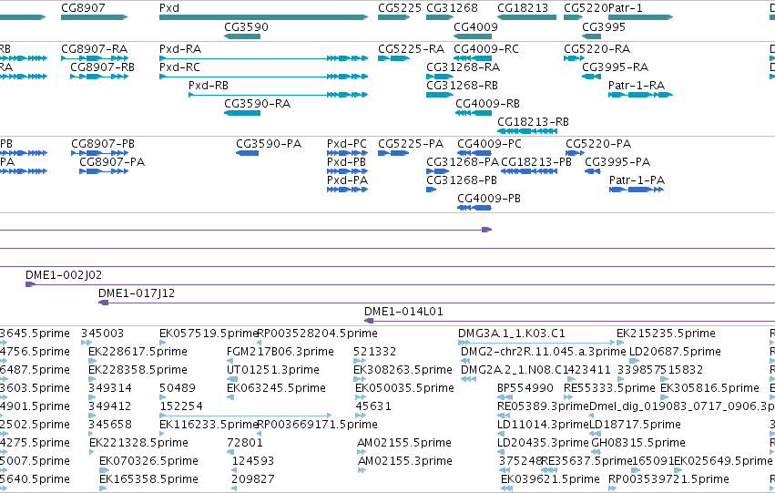Click the CG8907 gene arrow glyph
This screenshot has height=493, width=775.
point(94,17)
